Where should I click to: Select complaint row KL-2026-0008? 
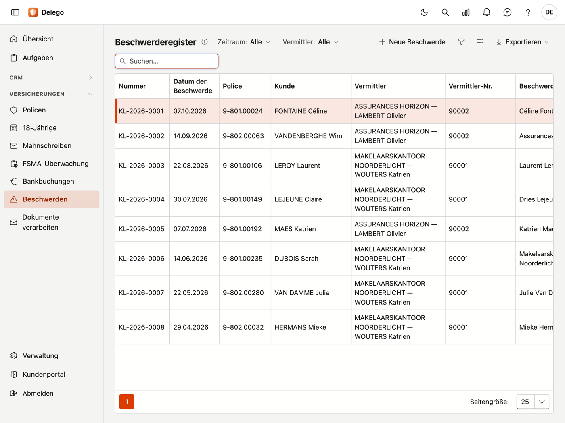click(334, 327)
